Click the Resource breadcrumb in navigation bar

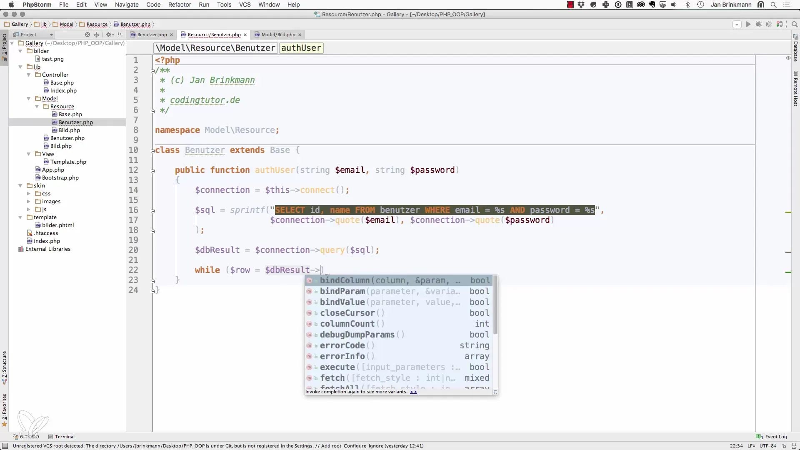pos(94,24)
